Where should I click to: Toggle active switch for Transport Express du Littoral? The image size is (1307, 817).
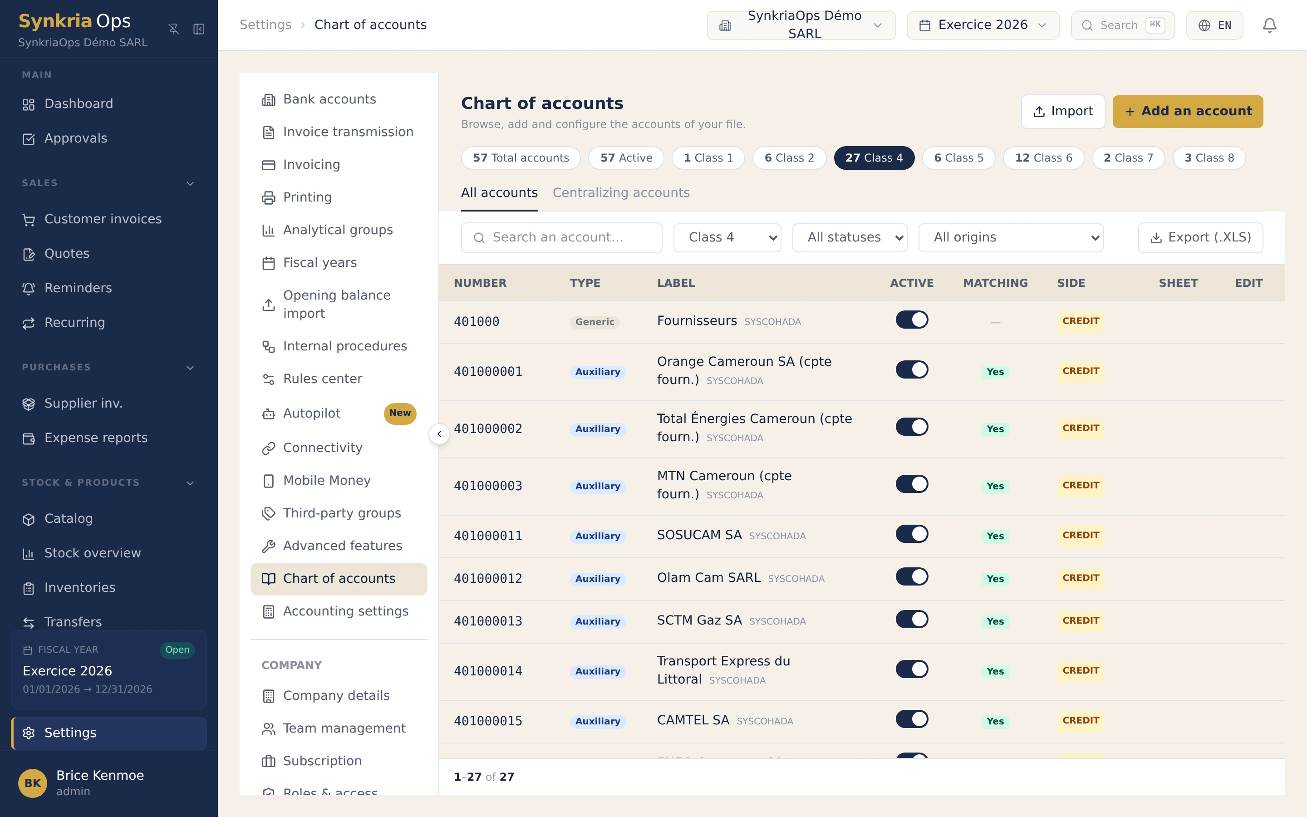coord(912,669)
